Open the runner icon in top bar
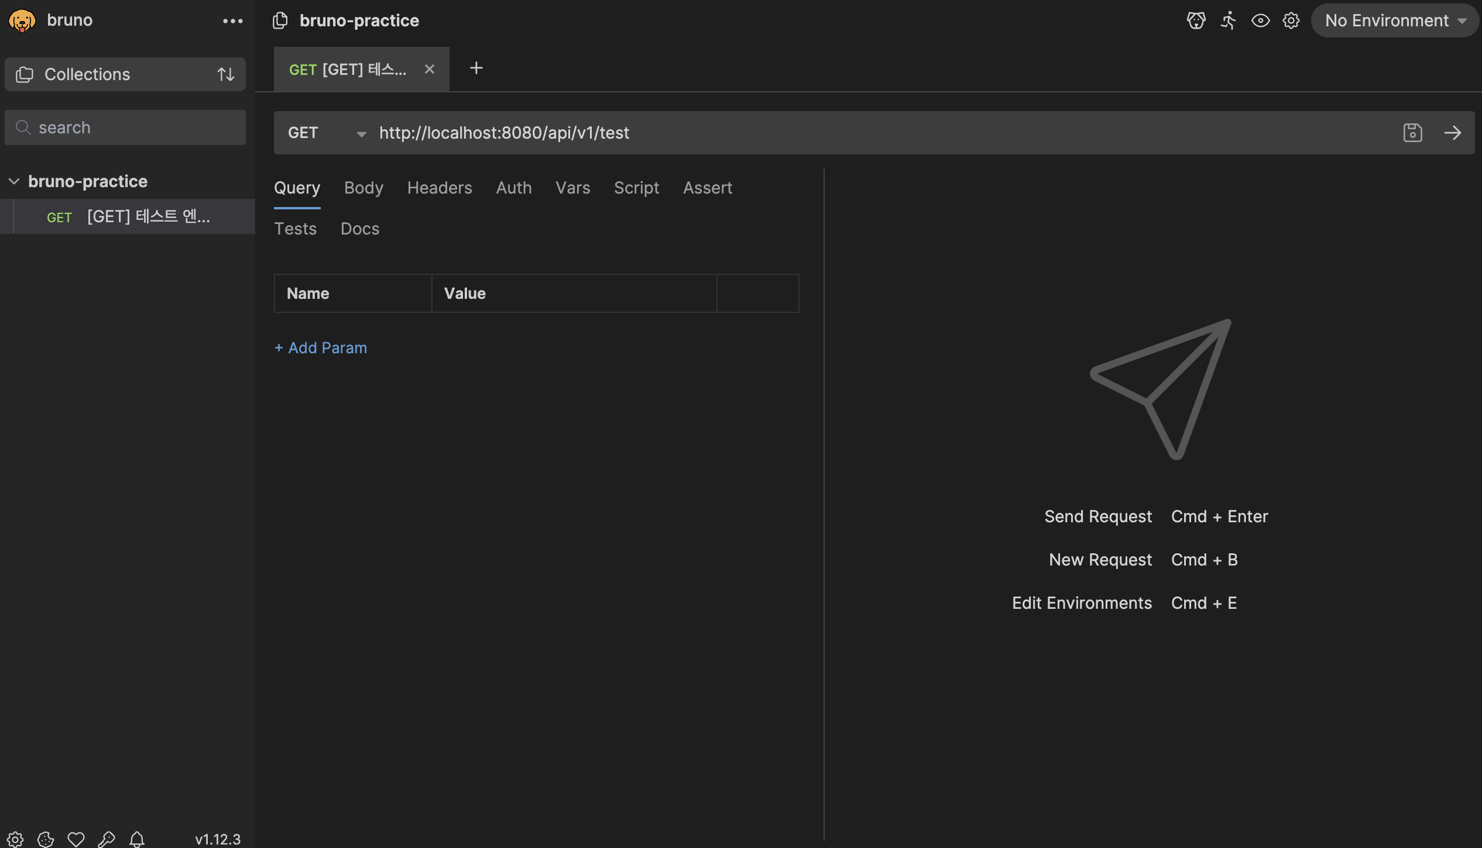Screen dimensions: 1482x848 point(1228,20)
